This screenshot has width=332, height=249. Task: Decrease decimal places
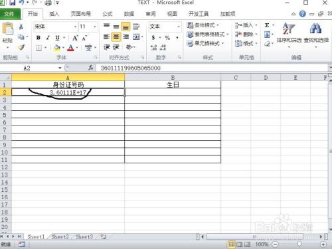point(163,47)
